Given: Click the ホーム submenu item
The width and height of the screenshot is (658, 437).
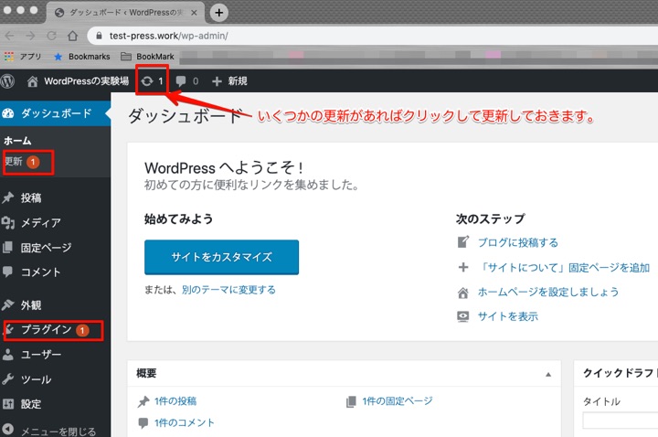Looking at the screenshot, I should pyautogui.click(x=17, y=141).
